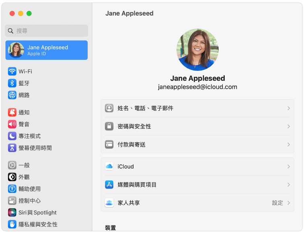Click the bell icon beside 通知
Screen dimensions: 304x233
pos(12,112)
